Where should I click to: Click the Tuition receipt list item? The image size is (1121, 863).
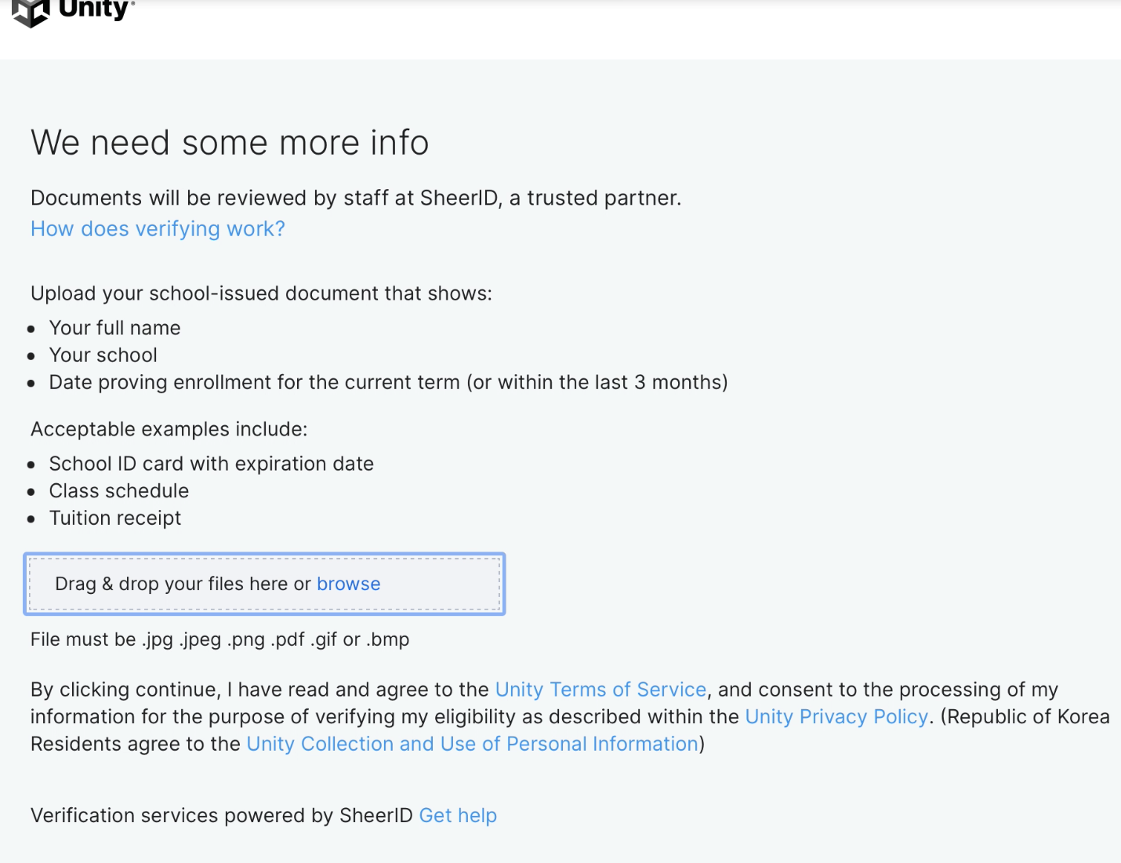(x=114, y=518)
